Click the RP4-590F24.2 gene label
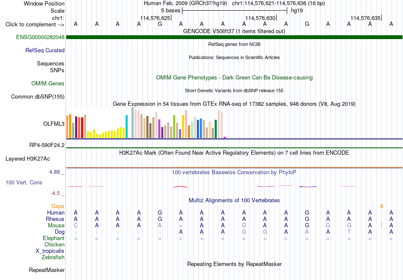403x280 pixels. (x=47, y=145)
